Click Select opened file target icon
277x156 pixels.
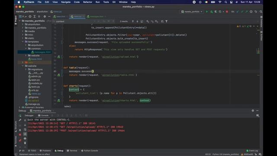tap(30, 16)
